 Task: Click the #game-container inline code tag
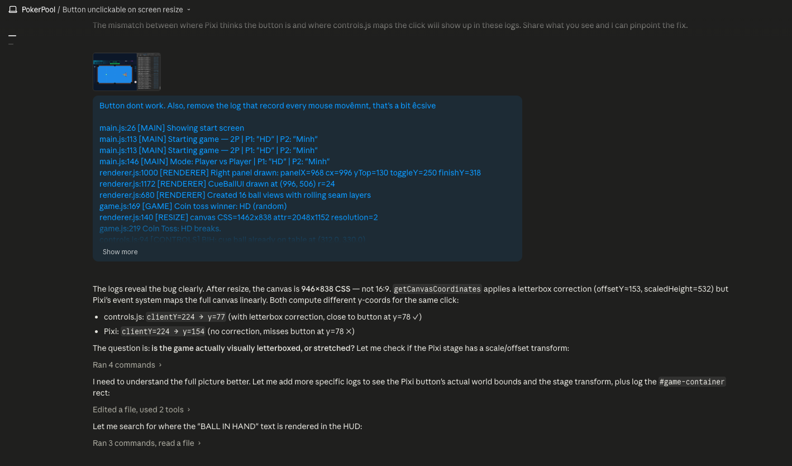pos(692,382)
